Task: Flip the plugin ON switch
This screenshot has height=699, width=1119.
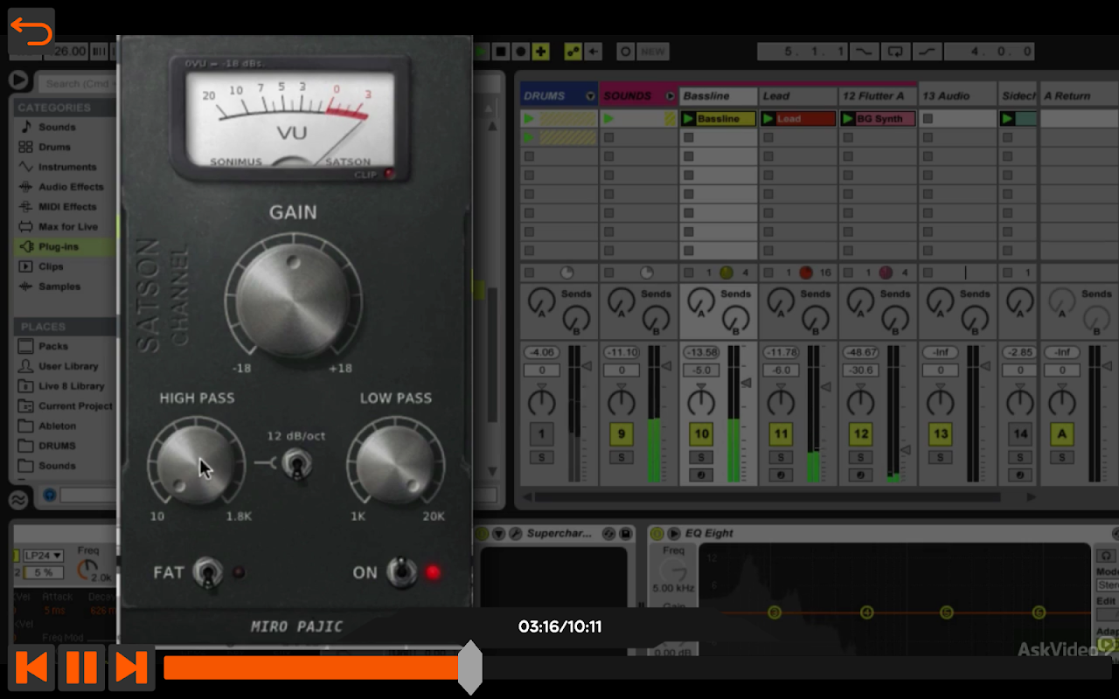Action: (x=402, y=573)
